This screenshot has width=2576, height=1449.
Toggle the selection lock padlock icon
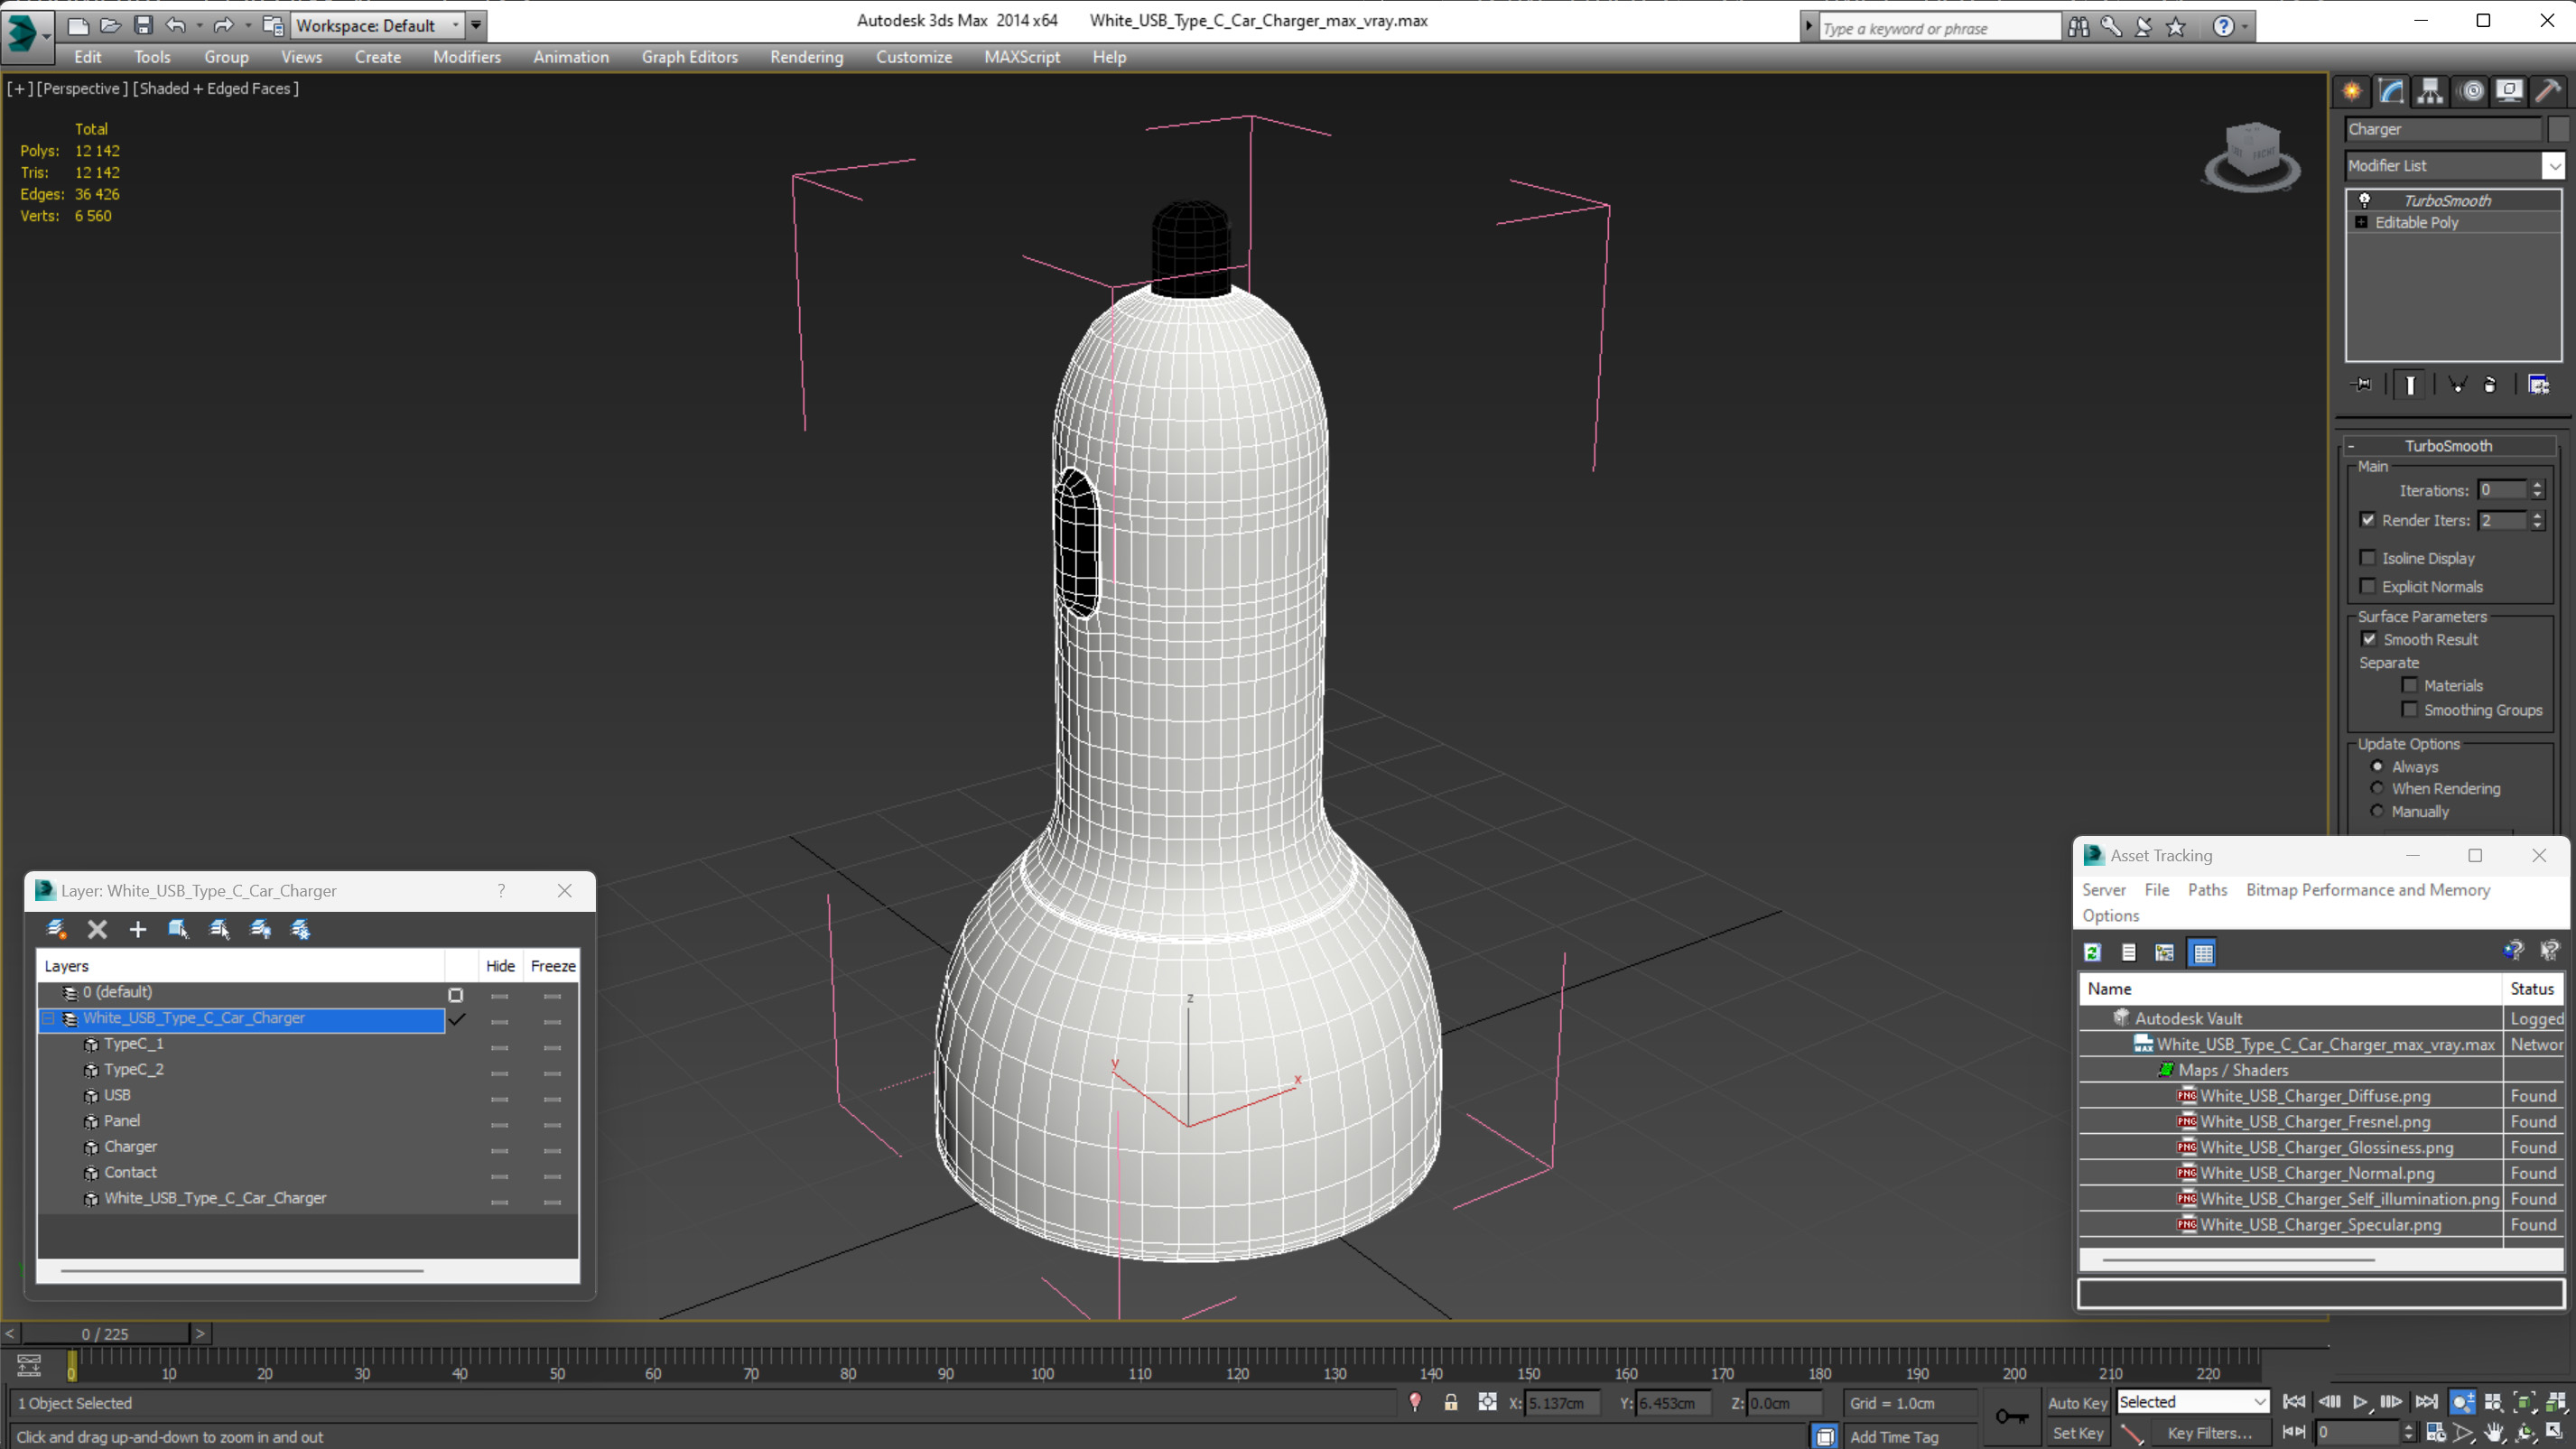[x=1451, y=1403]
